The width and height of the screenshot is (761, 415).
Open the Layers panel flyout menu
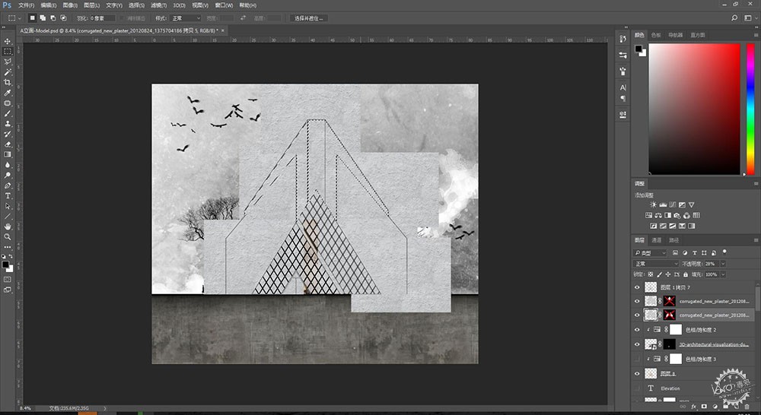[756, 240]
